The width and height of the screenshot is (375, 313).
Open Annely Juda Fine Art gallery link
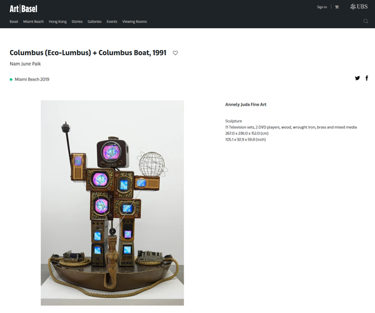246,104
